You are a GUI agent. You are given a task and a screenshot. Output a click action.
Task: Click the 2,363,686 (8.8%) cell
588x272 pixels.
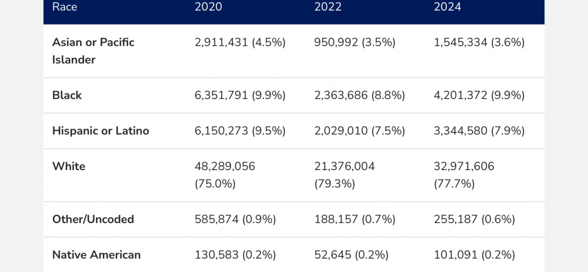[360, 95]
